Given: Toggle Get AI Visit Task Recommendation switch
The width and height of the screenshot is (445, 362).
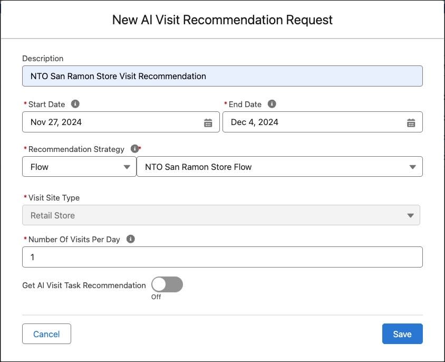Looking at the screenshot, I should 167,284.
